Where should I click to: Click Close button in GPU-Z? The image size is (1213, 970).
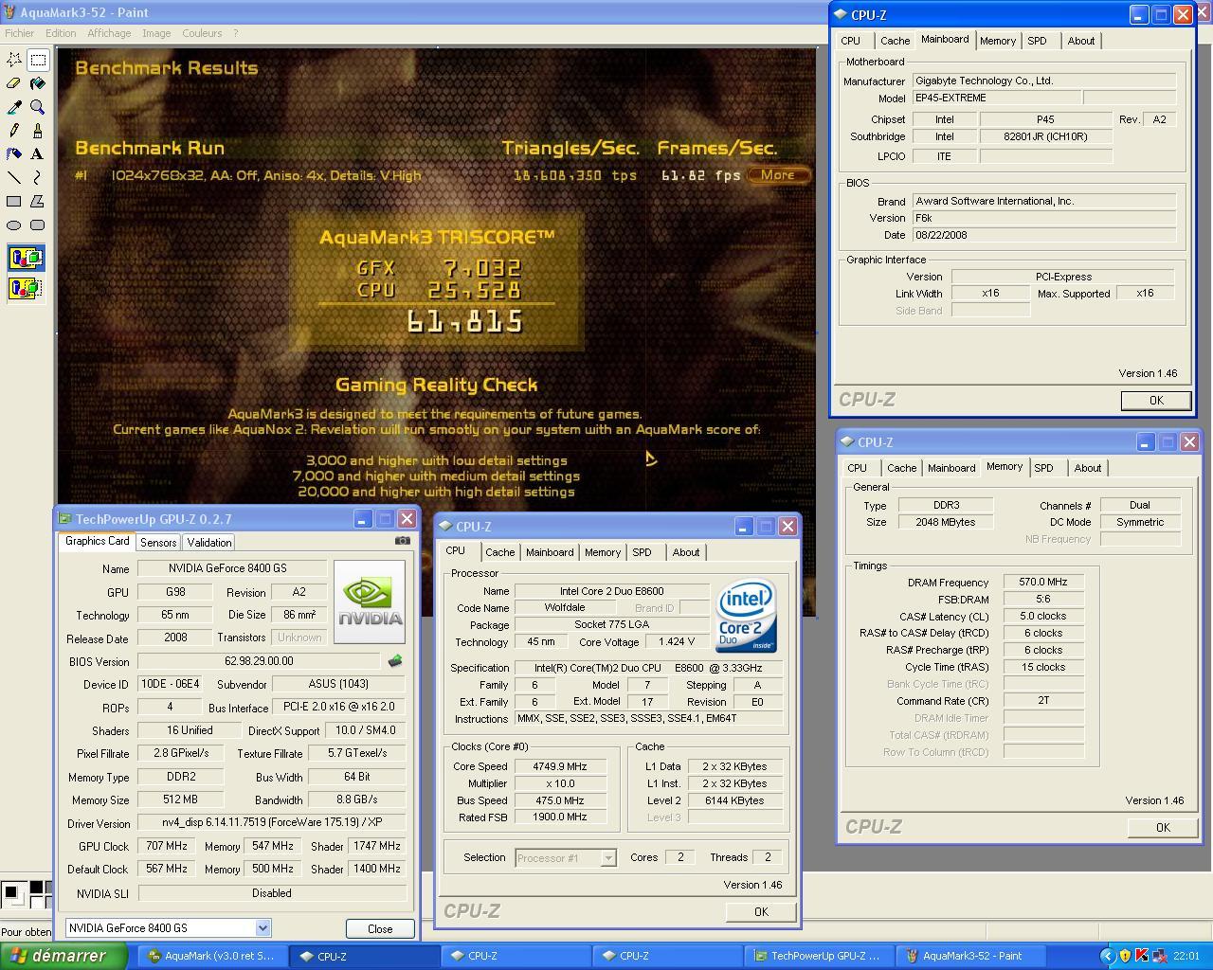coord(380,928)
